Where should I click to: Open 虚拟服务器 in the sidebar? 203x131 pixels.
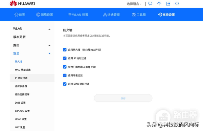point(21,86)
